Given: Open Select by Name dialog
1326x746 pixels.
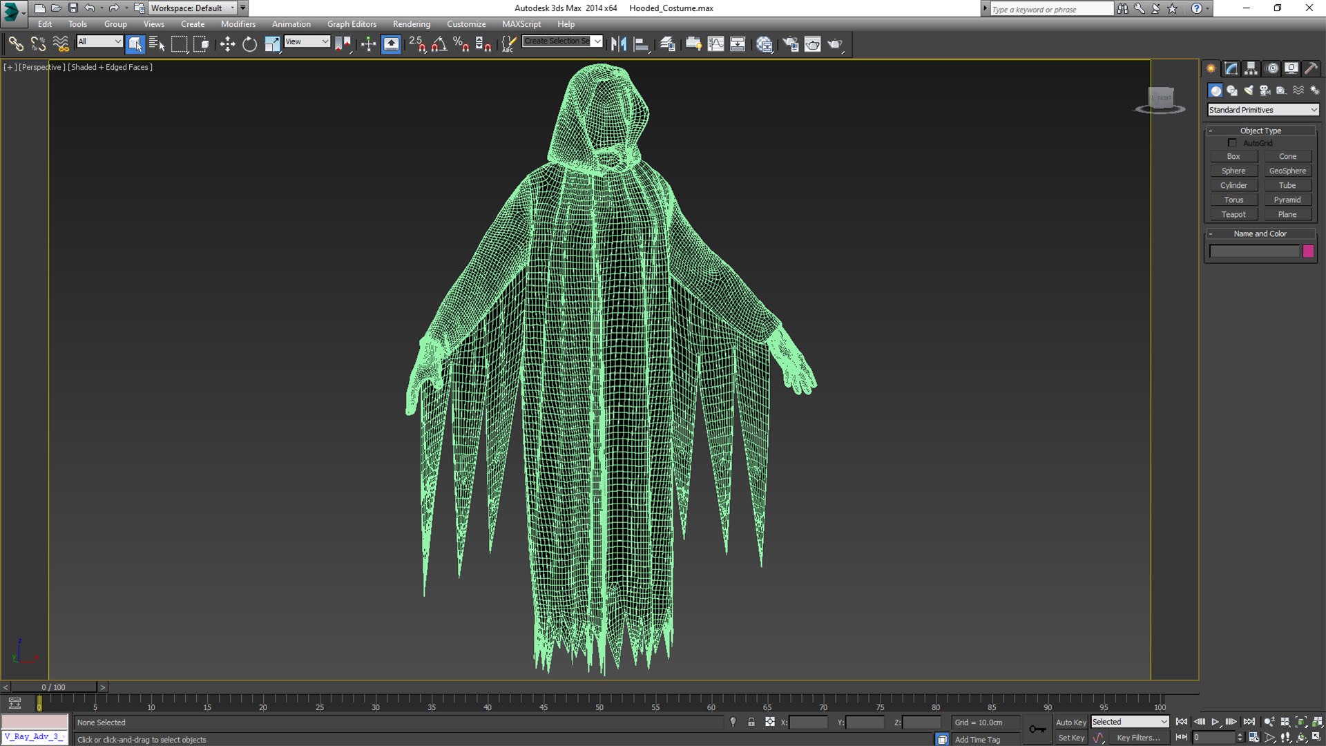Looking at the screenshot, I should pyautogui.click(x=157, y=44).
